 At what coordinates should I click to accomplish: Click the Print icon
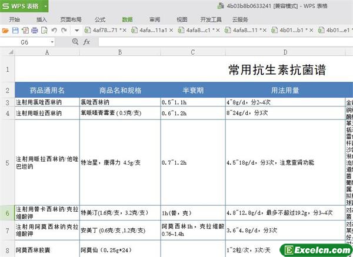[35, 30]
